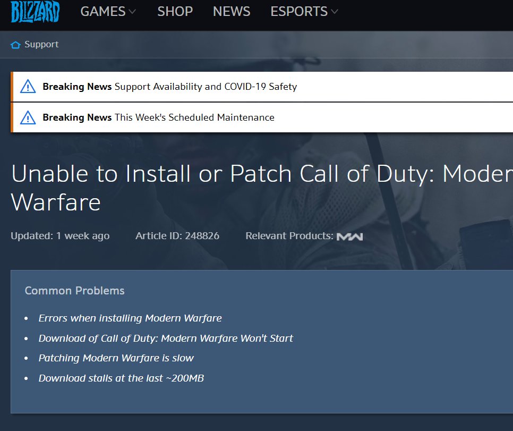Screen dimensions: 513x431
Task: Open the News page
Action: tap(232, 12)
